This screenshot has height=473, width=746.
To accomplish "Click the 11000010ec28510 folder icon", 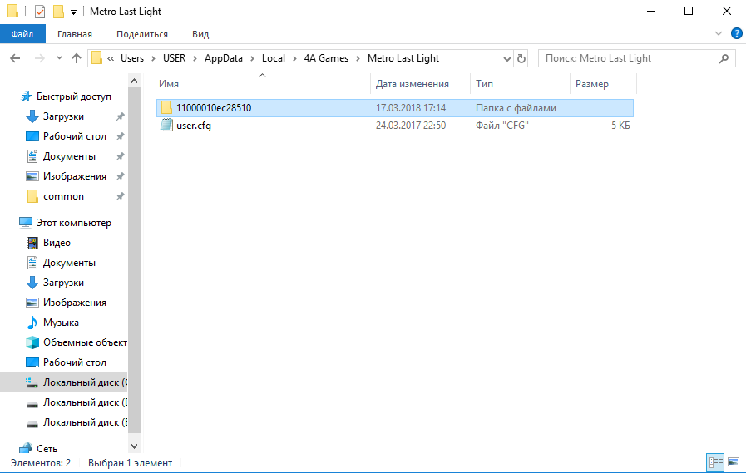I will click(x=166, y=108).
